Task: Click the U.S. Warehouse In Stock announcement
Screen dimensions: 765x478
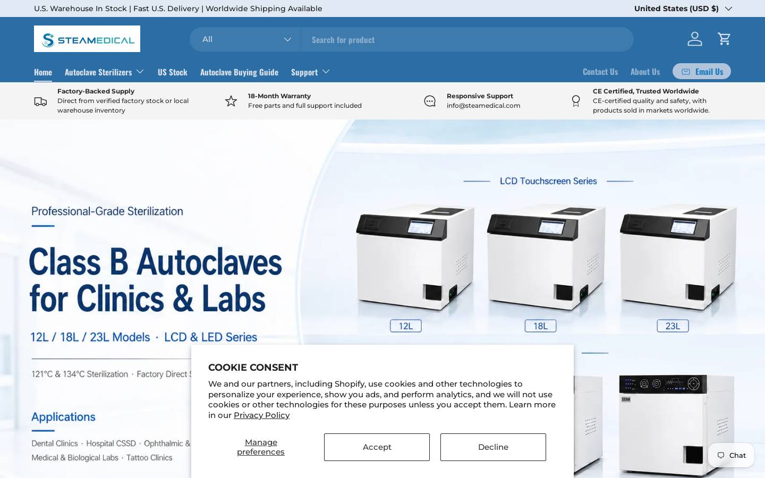Action: pos(178,8)
